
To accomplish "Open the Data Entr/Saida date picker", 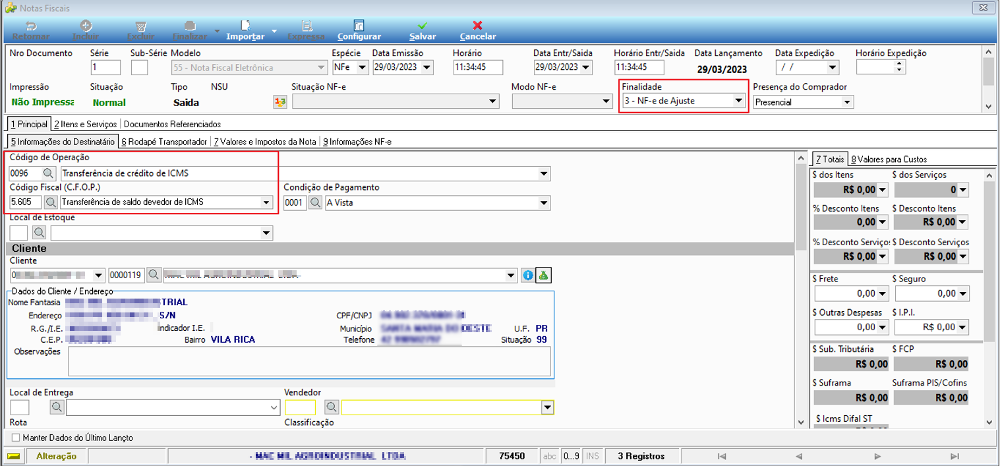I will (587, 67).
